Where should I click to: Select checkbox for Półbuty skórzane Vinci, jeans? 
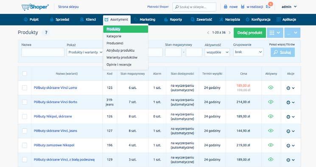pyautogui.click(x=25, y=131)
